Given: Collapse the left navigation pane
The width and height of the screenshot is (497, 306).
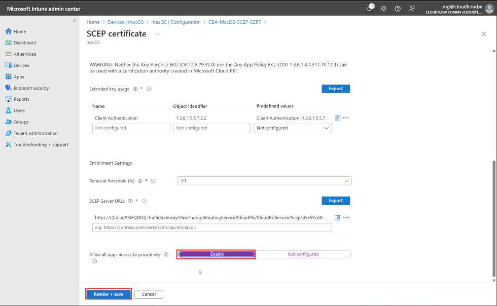Looking at the screenshot, I should 74,21.
